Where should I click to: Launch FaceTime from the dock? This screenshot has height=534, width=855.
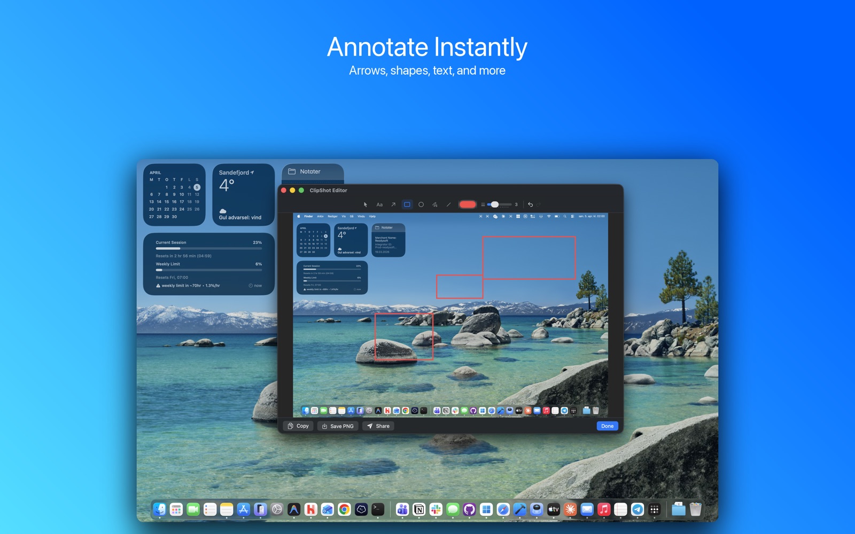193,509
